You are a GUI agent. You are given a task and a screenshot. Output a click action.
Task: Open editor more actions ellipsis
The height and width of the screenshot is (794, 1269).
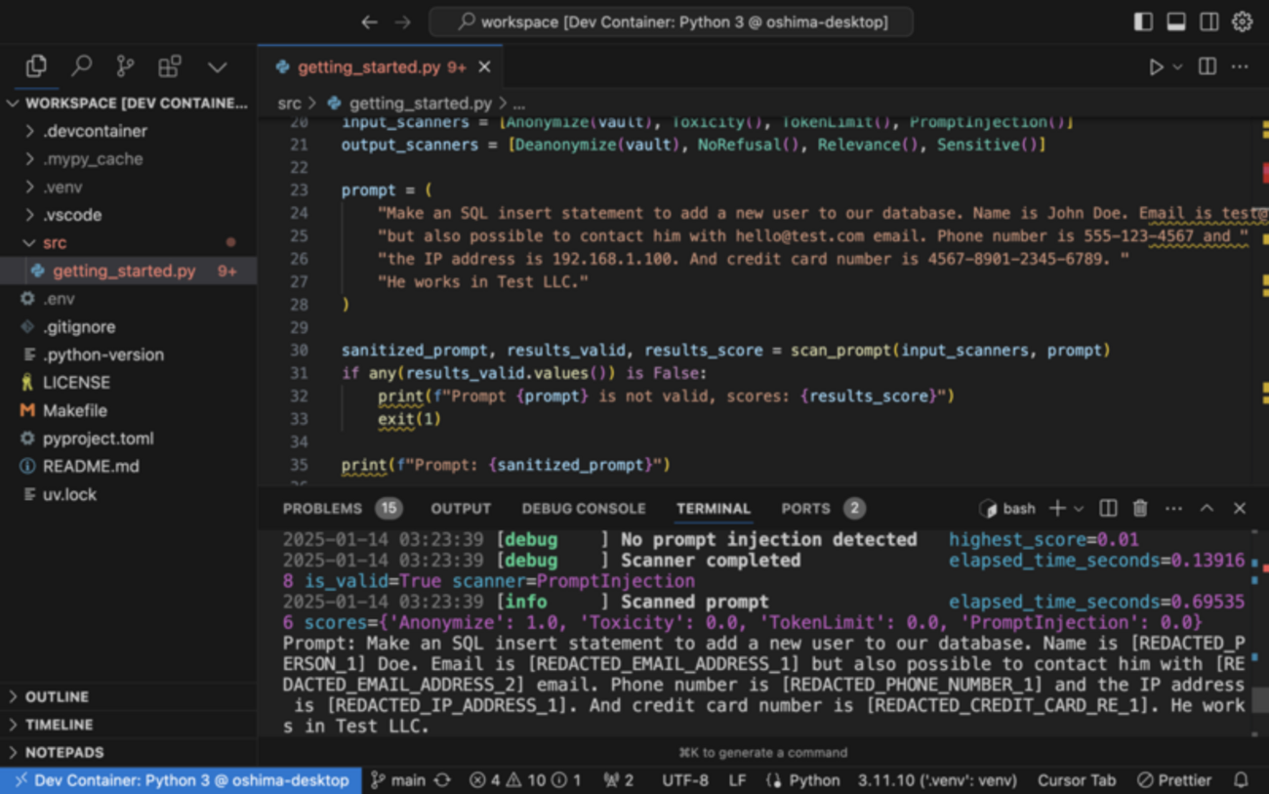1240,66
